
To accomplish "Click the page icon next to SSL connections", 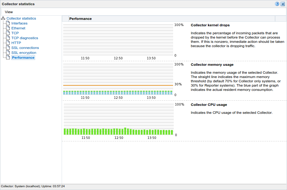I will 8,47.
